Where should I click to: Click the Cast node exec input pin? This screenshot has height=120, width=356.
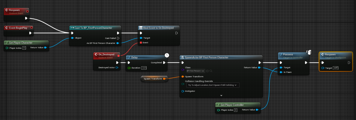pos(72,33)
